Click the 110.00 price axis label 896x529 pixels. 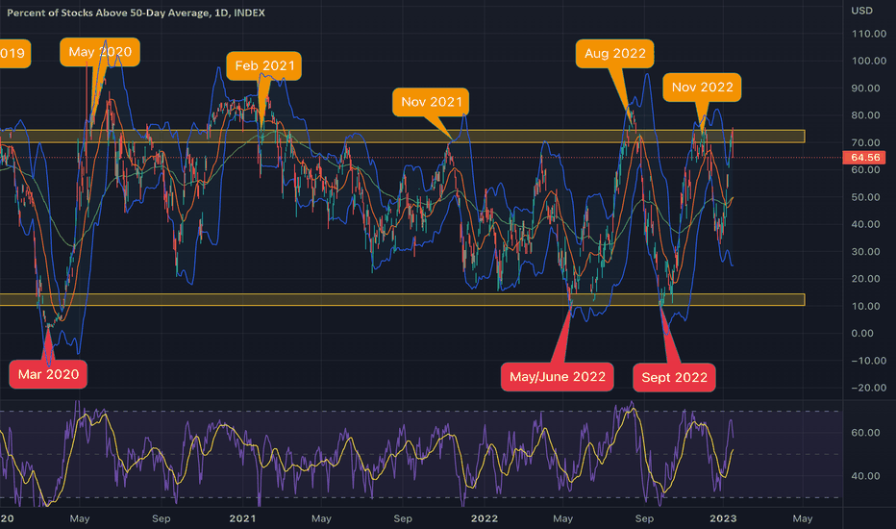click(x=868, y=34)
